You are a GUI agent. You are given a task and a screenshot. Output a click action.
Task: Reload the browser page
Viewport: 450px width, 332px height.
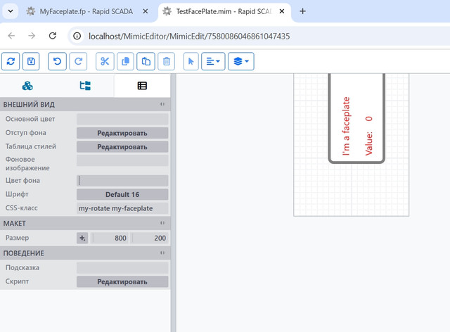[x=53, y=36]
